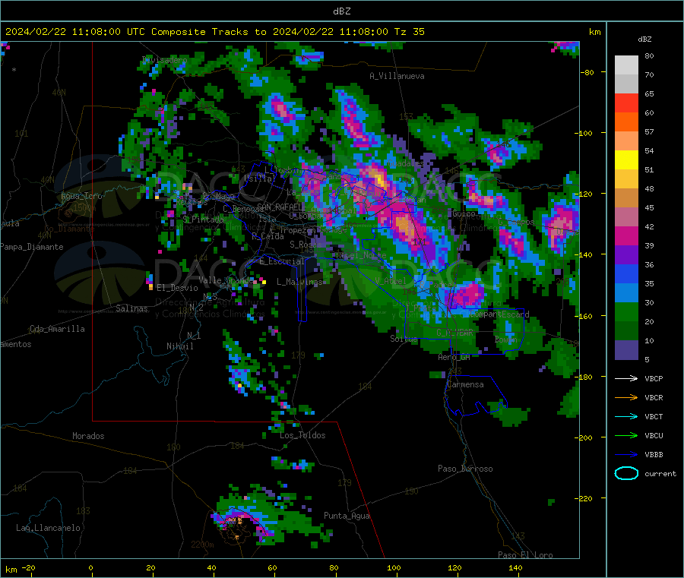Click the '100' tick on bottom axis
This screenshot has height=578, width=684.
pyautogui.click(x=394, y=567)
